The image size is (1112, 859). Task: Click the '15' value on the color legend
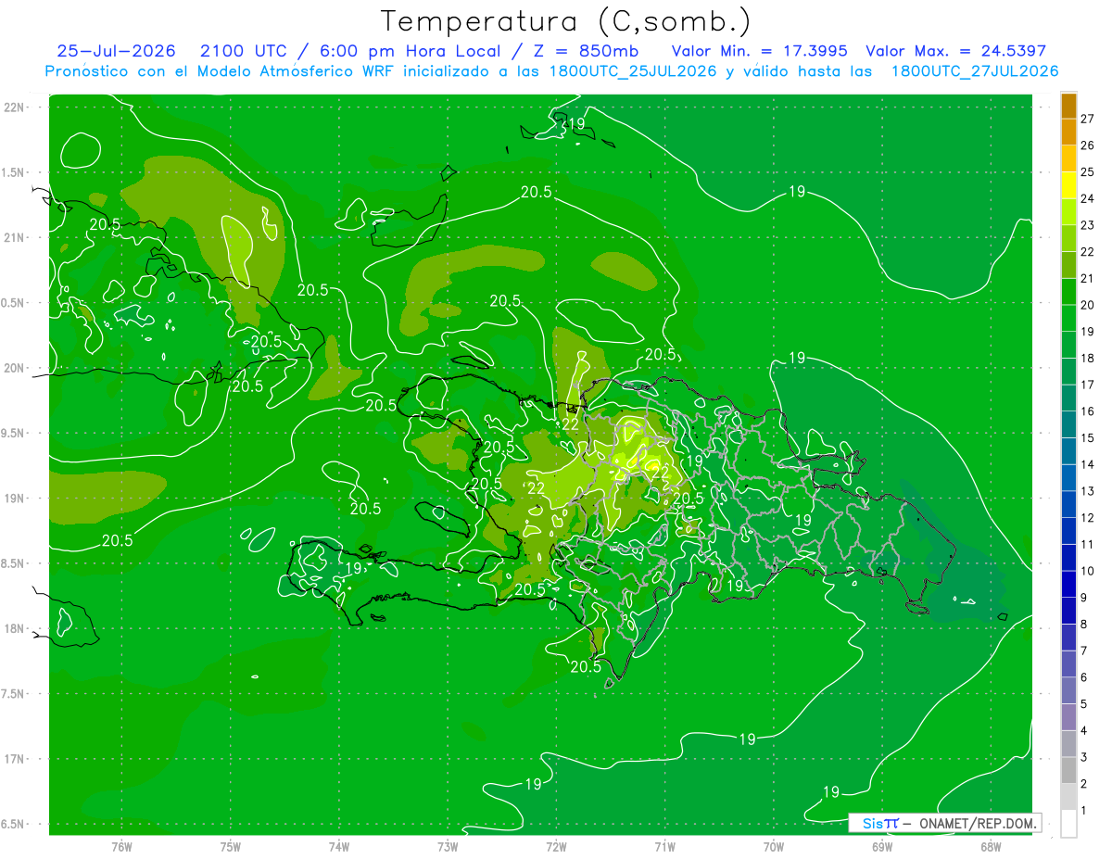1088,437
